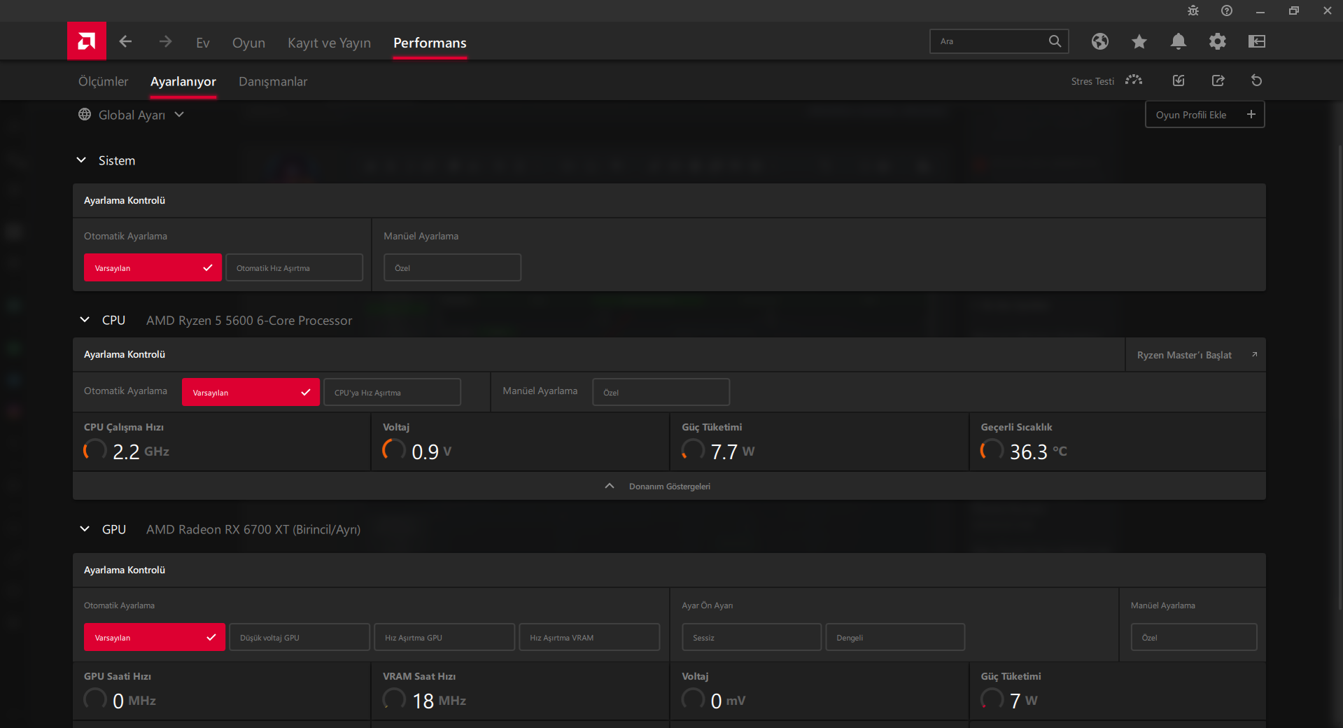The height and width of the screenshot is (728, 1343).
Task: Open the Oyun tab
Action: point(248,43)
